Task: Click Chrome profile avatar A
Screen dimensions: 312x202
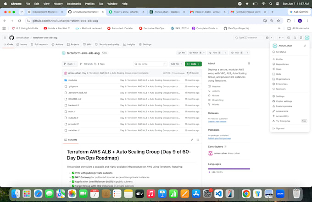Action: pyautogui.click(x=300, y=21)
